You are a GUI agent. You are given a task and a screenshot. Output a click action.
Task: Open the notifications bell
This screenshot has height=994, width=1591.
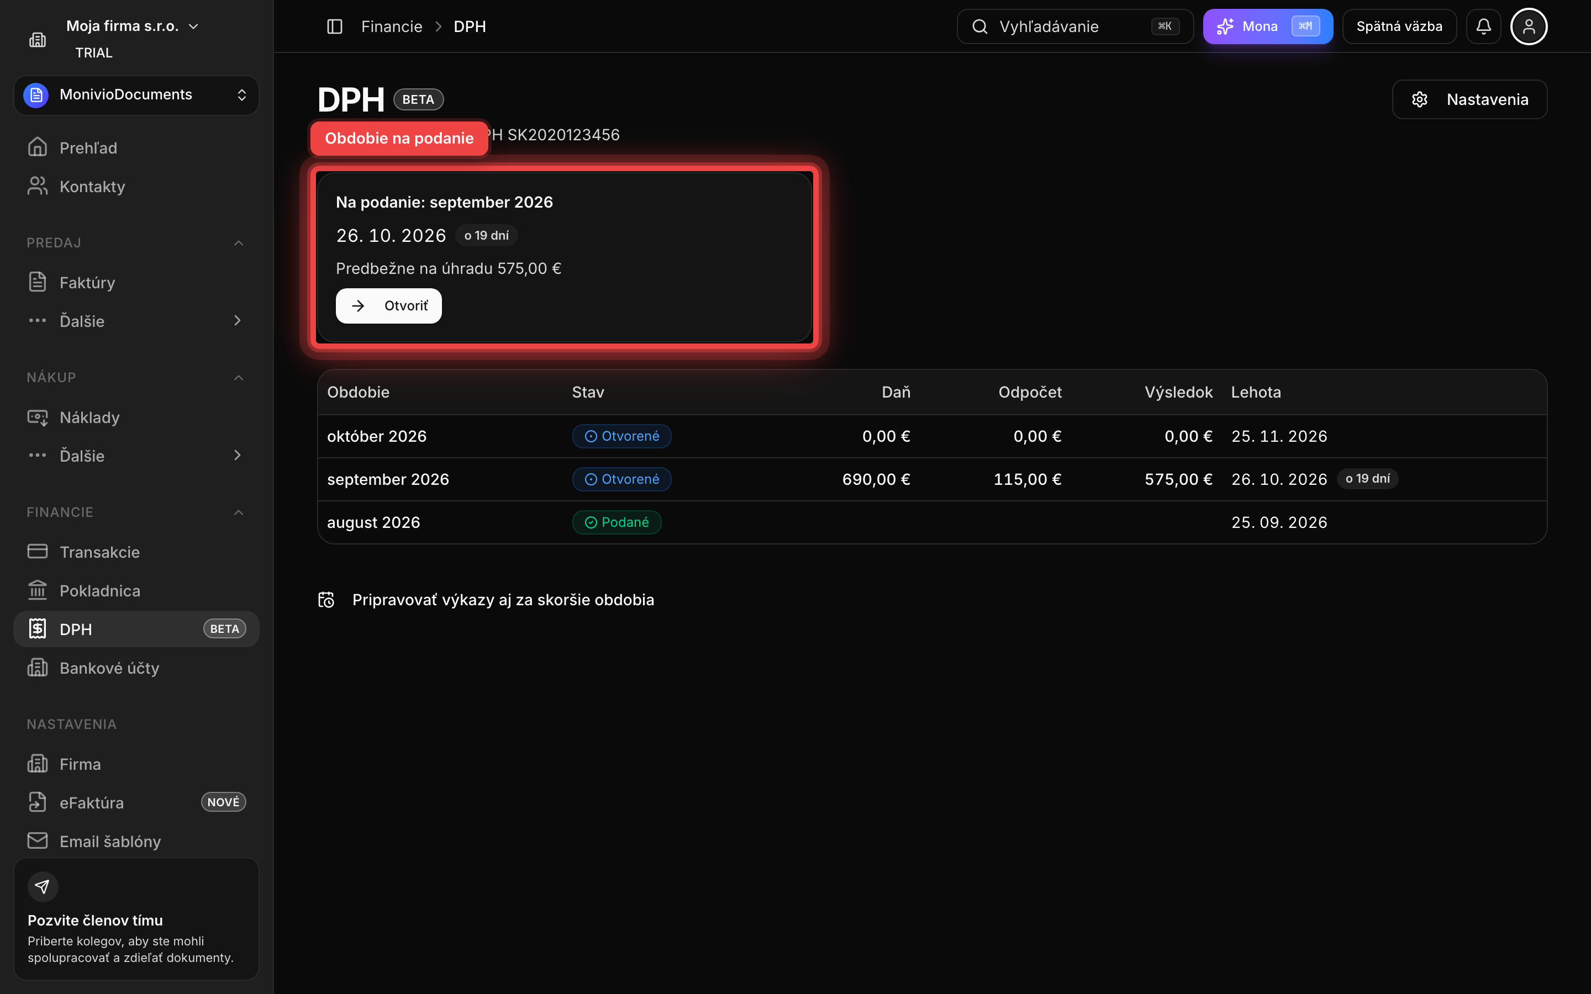(1483, 27)
